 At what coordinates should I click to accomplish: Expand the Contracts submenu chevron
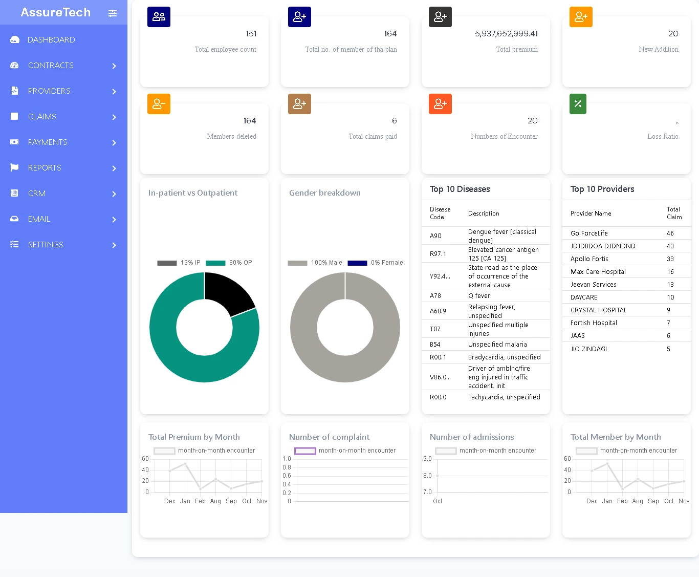[114, 66]
